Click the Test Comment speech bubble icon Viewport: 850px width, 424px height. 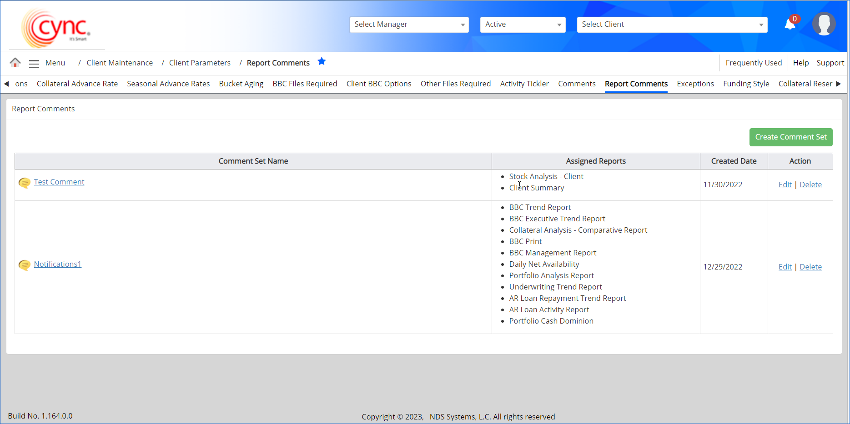[24, 183]
